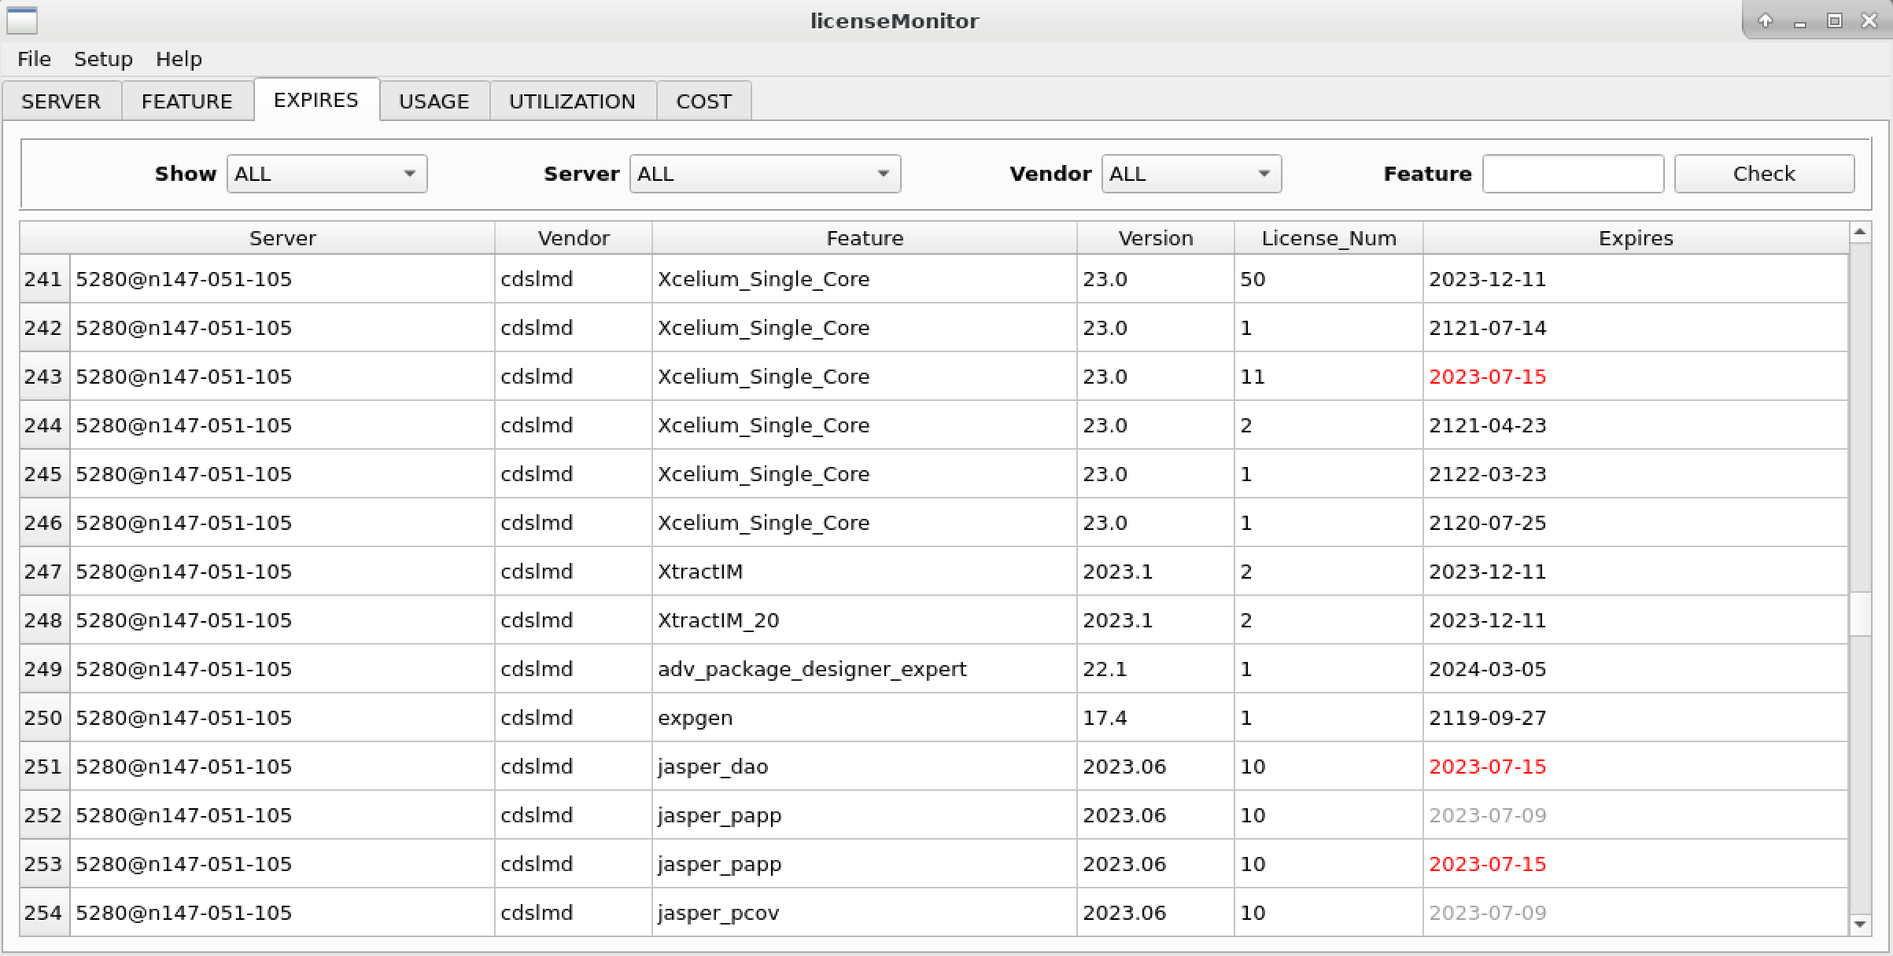
Task: Click version 17.4 cell
Action: [1156, 718]
